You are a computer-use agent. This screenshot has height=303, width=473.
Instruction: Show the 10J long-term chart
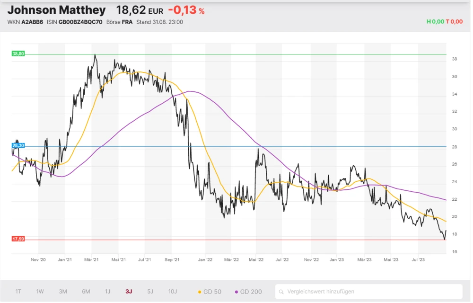[173, 292]
